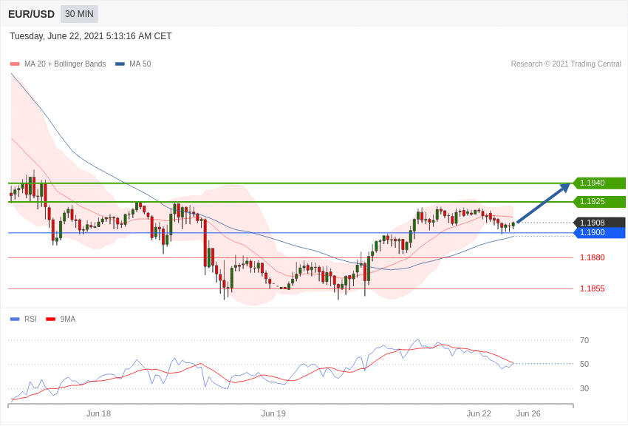Screen dimensions: 628x426
Task: Click the 1.1900 pivot price label
Action: coord(600,232)
